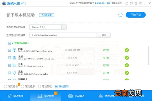Click the refresh scan arrows icon
The width and height of the screenshot is (152, 101).
pyautogui.click(x=120, y=15)
